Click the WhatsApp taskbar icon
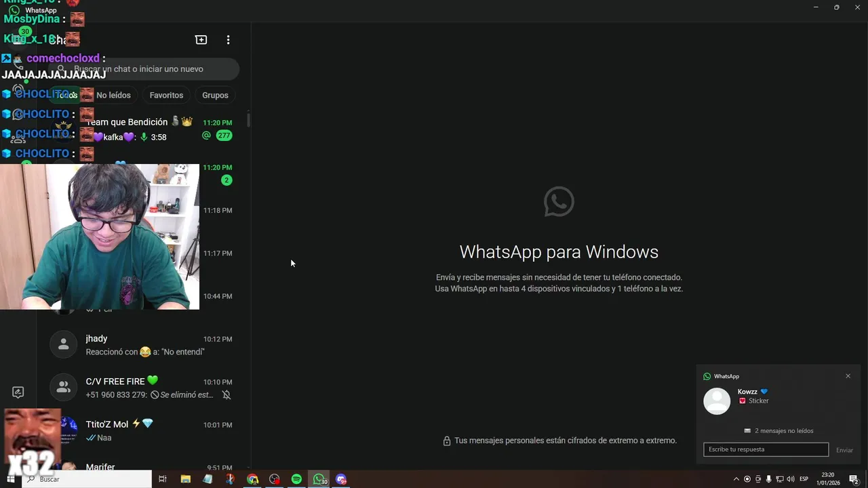 pos(319,479)
